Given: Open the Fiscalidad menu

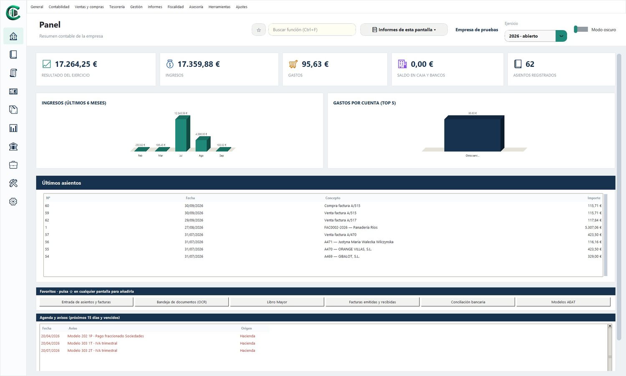Looking at the screenshot, I should tap(176, 7).
